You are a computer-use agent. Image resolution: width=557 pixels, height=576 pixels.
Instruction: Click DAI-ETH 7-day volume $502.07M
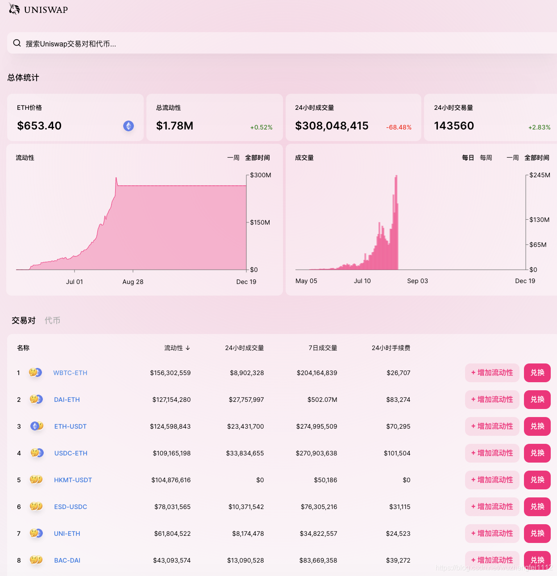click(x=322, y=400)
